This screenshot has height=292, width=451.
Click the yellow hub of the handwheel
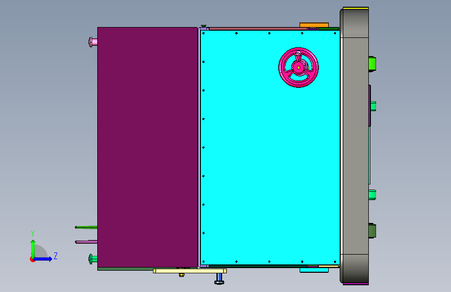tap(299, 68)
